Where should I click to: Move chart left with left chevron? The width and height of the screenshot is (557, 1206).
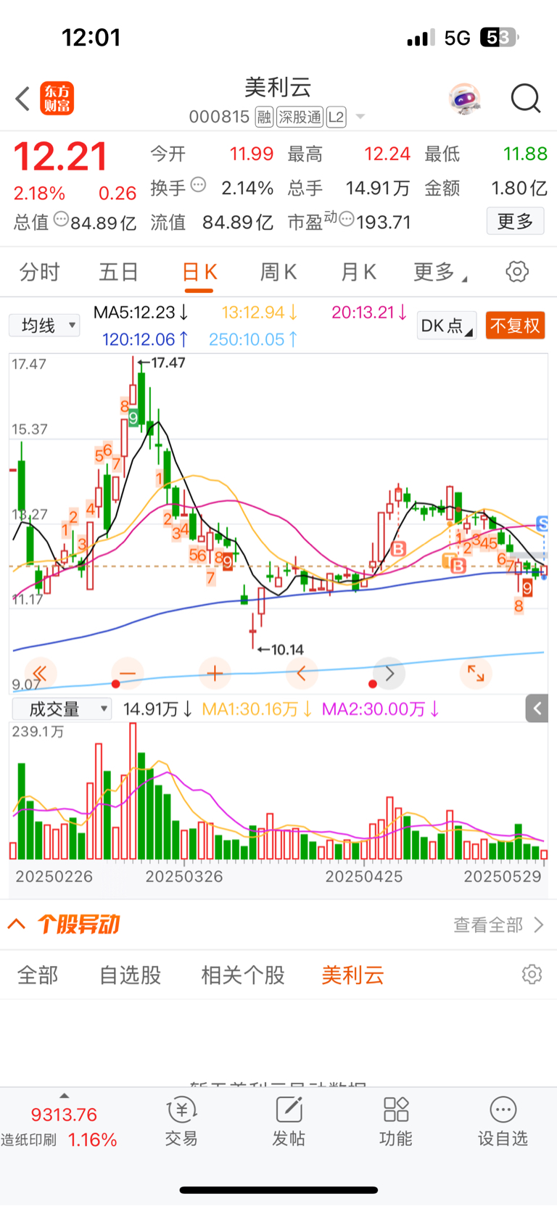[x=302, y=674]
